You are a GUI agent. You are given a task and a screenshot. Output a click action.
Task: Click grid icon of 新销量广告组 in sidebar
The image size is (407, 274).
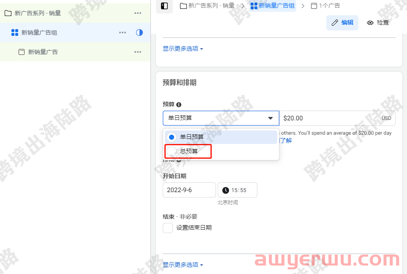(x=15, y=33)
